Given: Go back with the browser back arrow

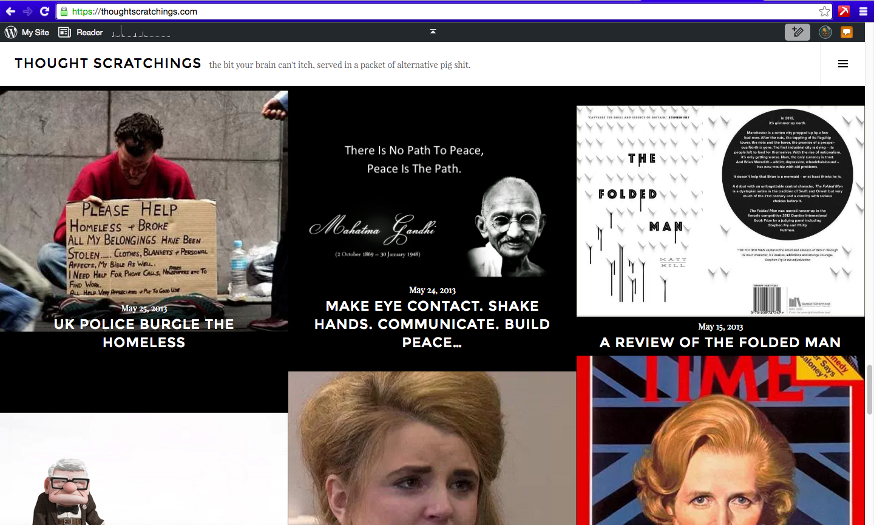Looking at the screenshot, I should tap(10, 11).
